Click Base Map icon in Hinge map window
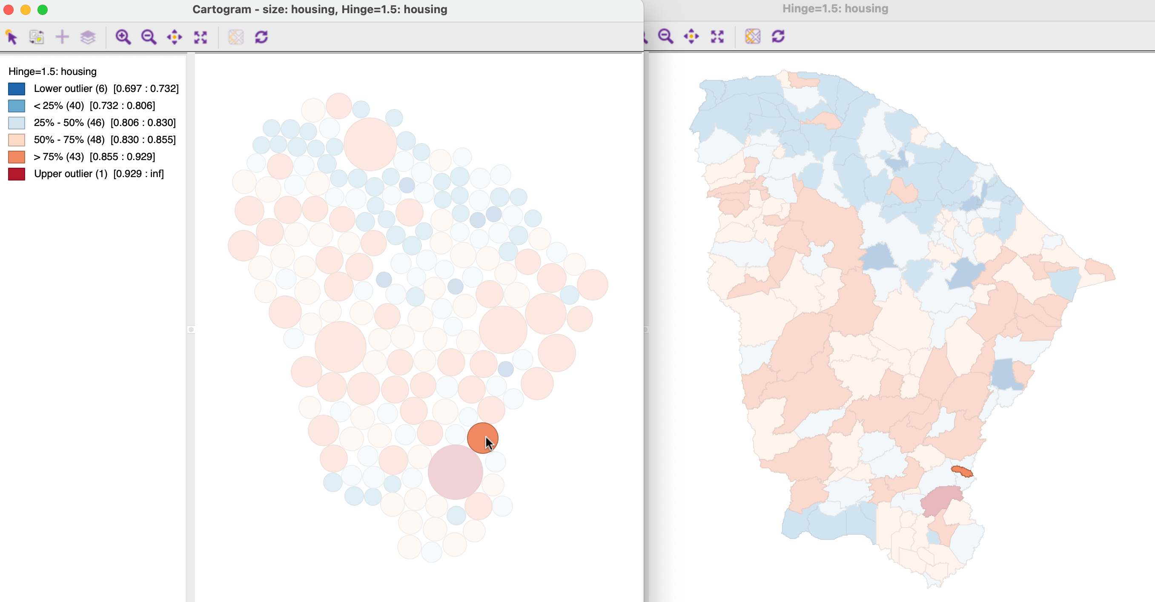Image resolution: width=1155 pixels, height=602 pixels. coord(753,36)
